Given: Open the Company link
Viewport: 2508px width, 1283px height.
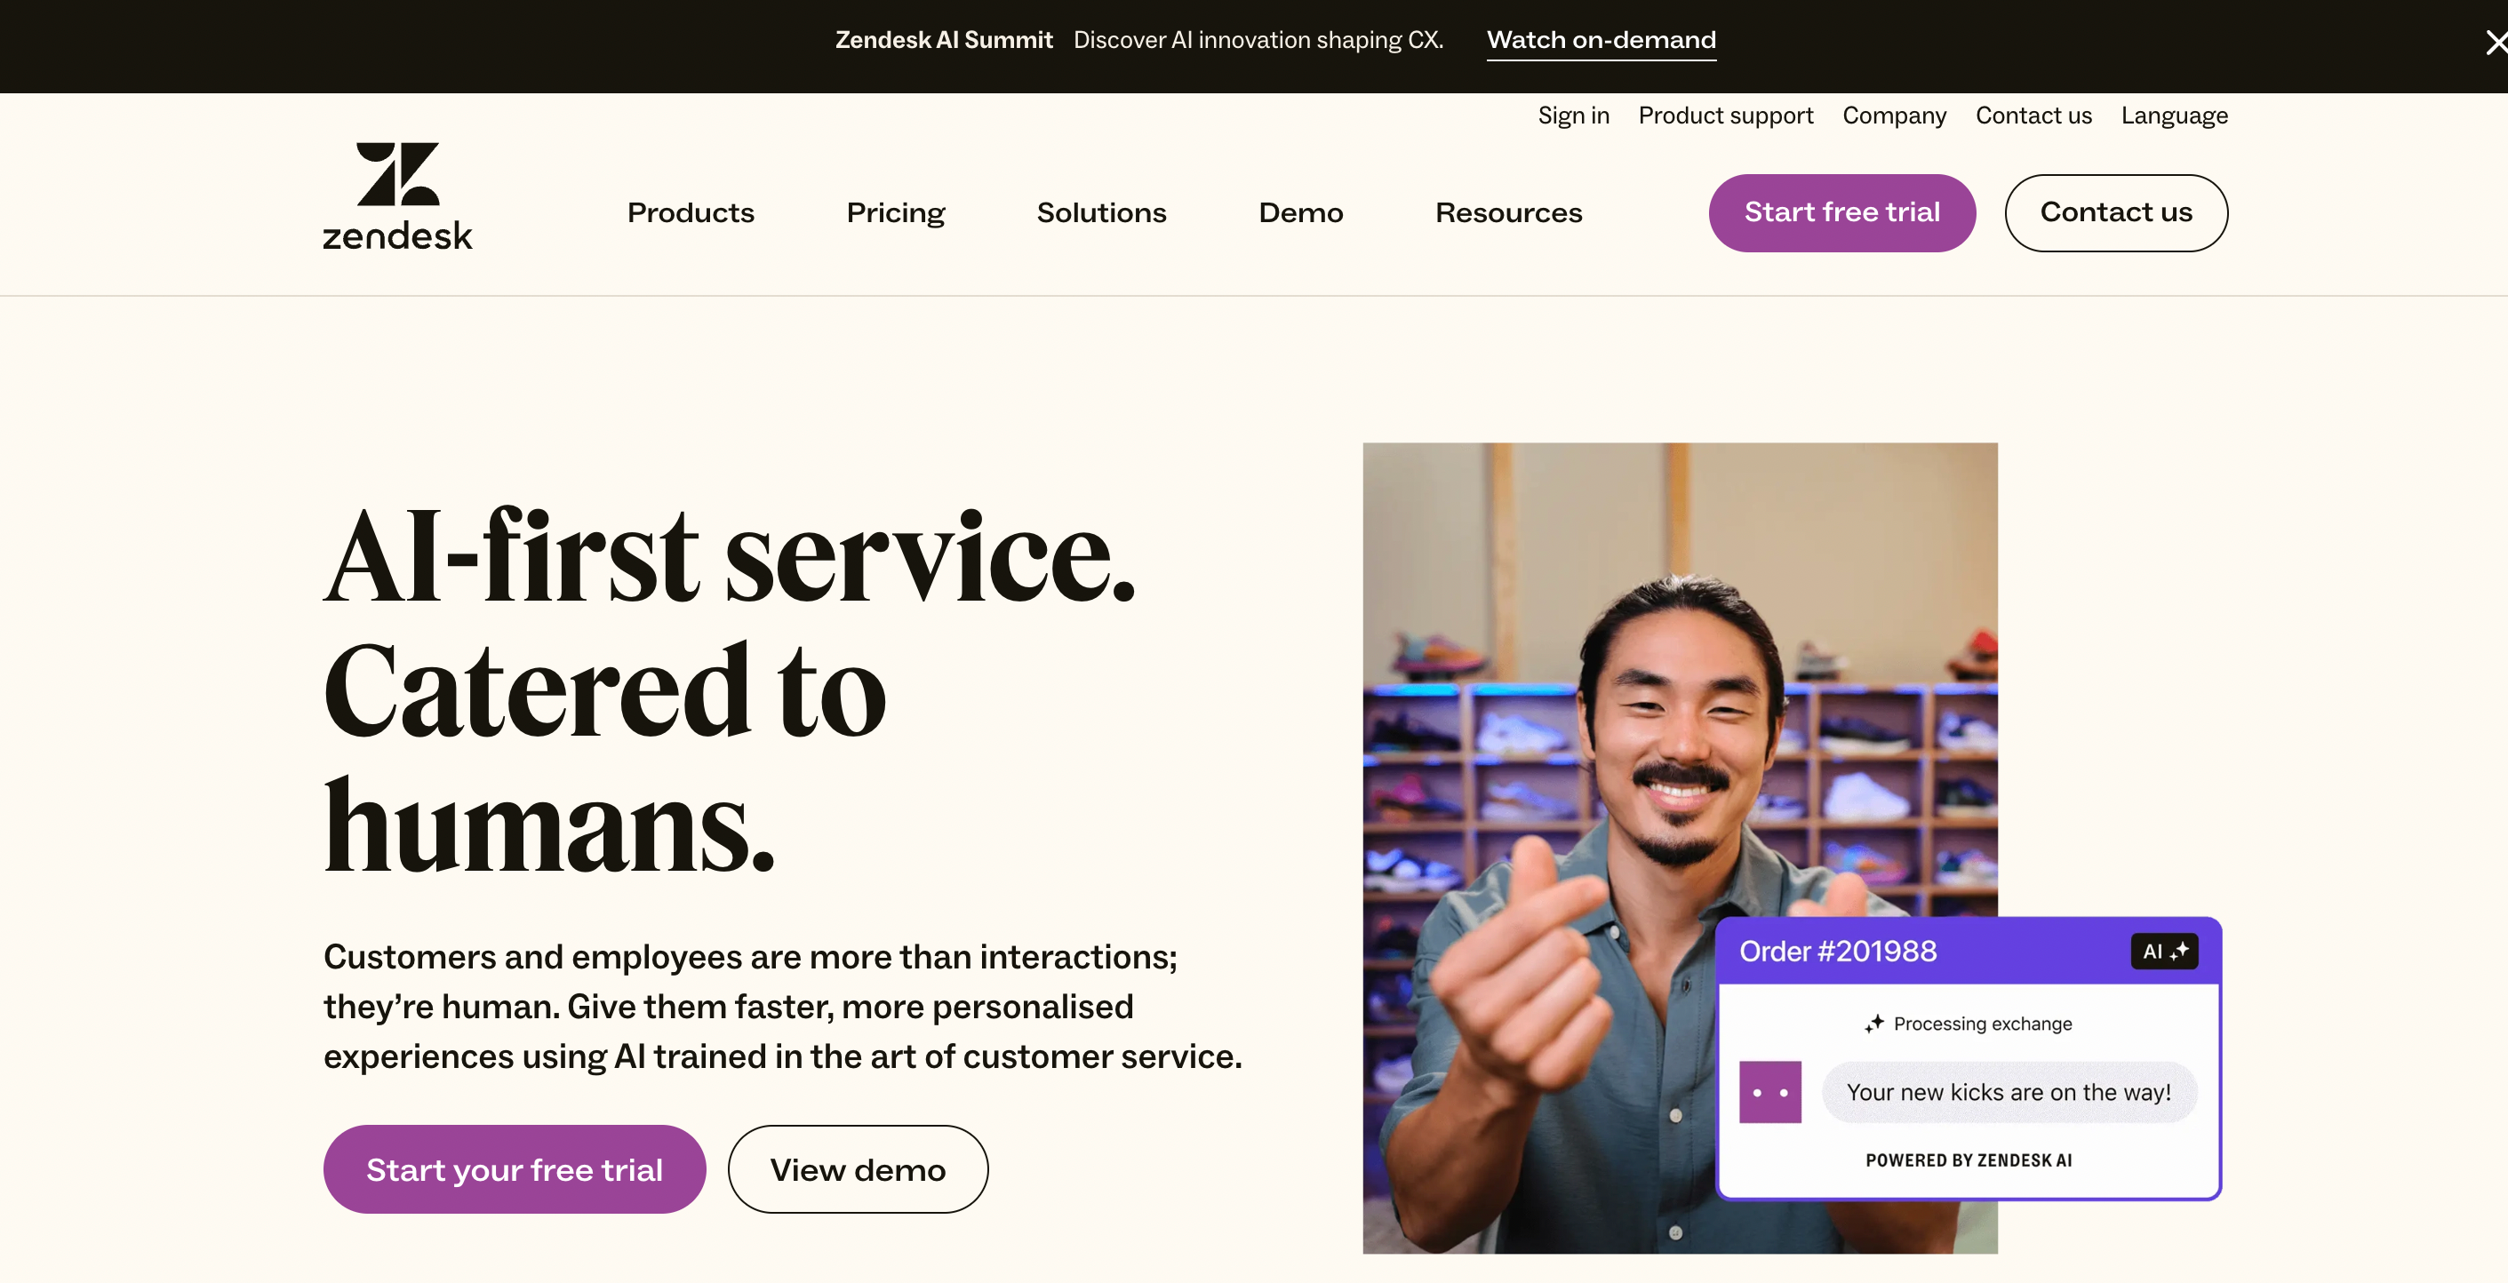Looking at the screenshot, I should click(1894, 116).
